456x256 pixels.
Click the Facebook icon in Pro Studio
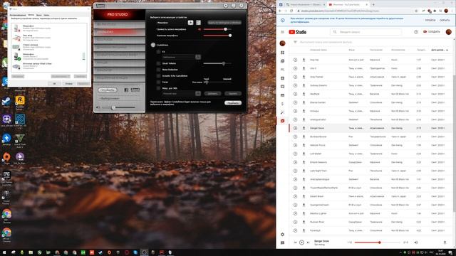click(126, 90)
